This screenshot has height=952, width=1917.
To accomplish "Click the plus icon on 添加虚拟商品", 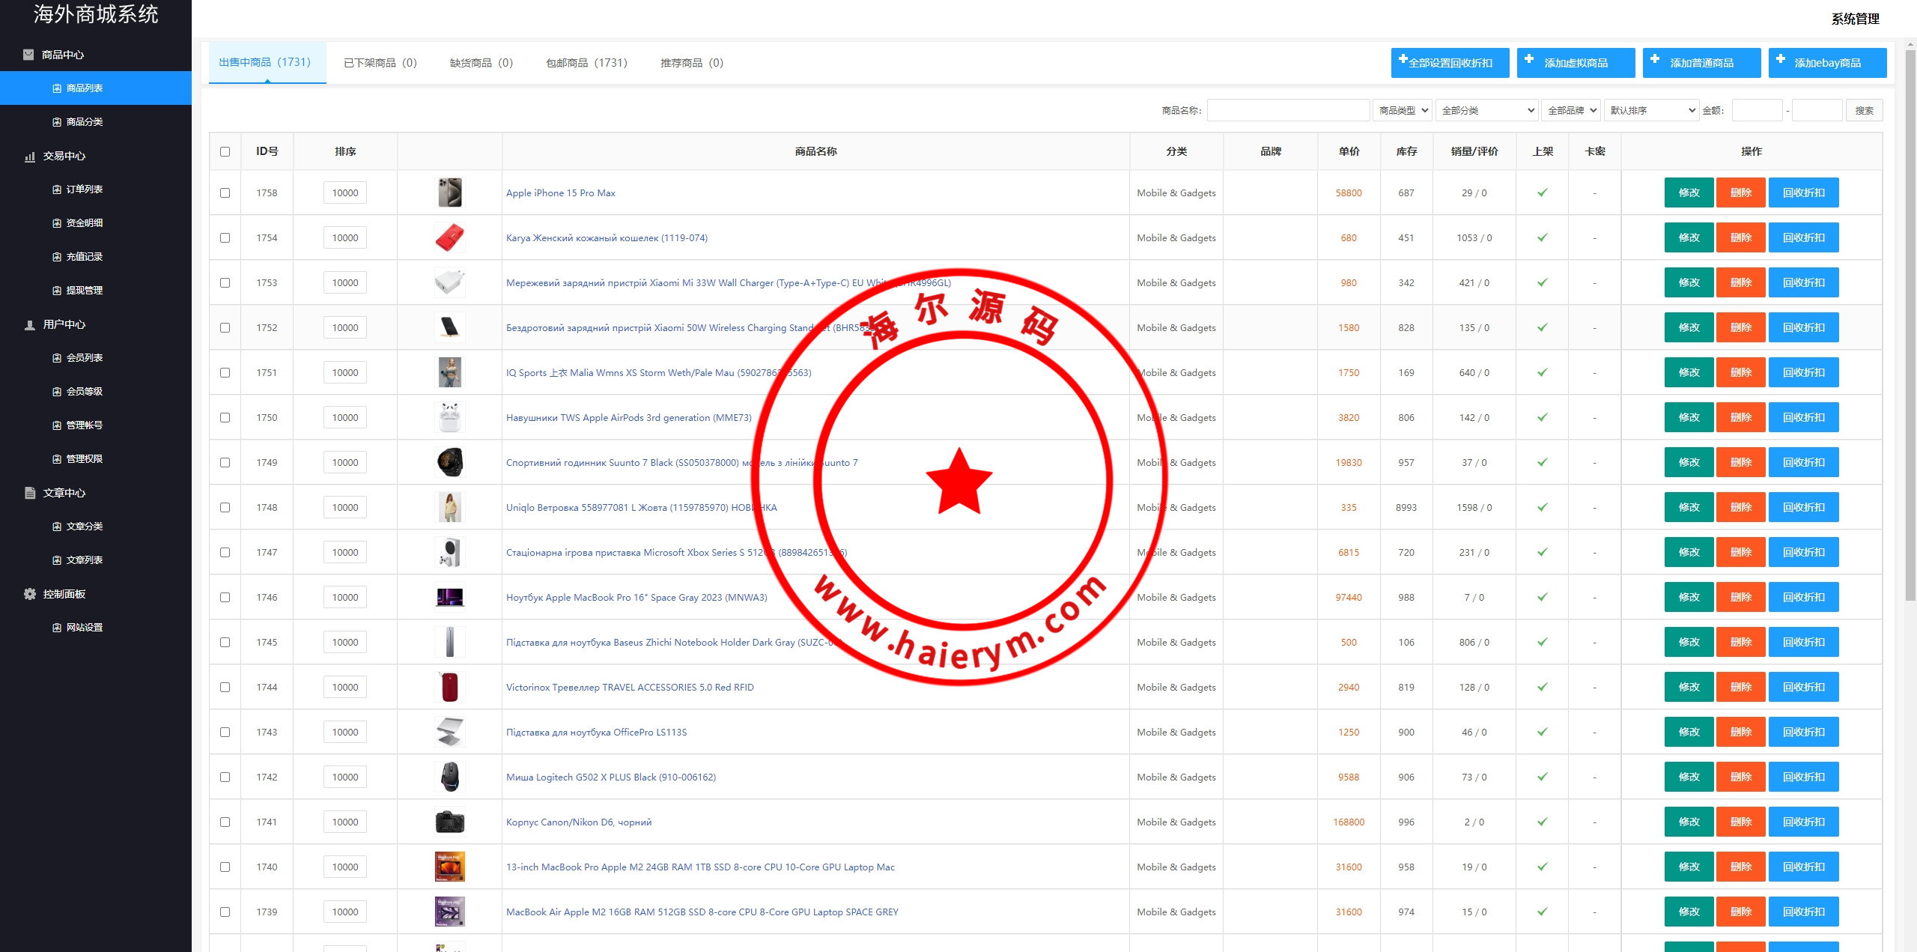I will (x=1529, y=59).
